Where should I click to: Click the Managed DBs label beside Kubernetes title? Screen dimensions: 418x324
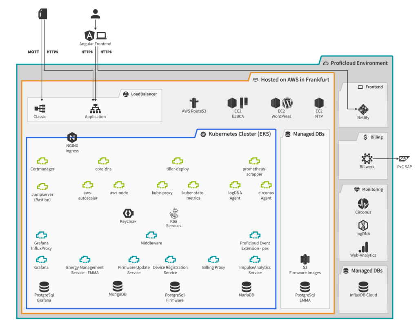click(x=309, y=134)
